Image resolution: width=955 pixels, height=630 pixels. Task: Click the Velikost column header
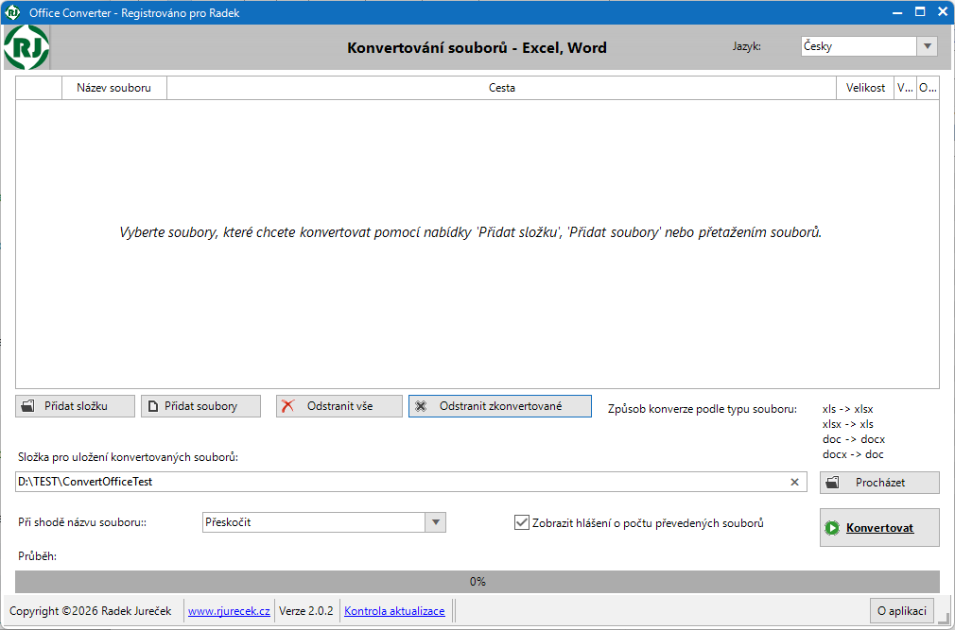click(865, 88)
